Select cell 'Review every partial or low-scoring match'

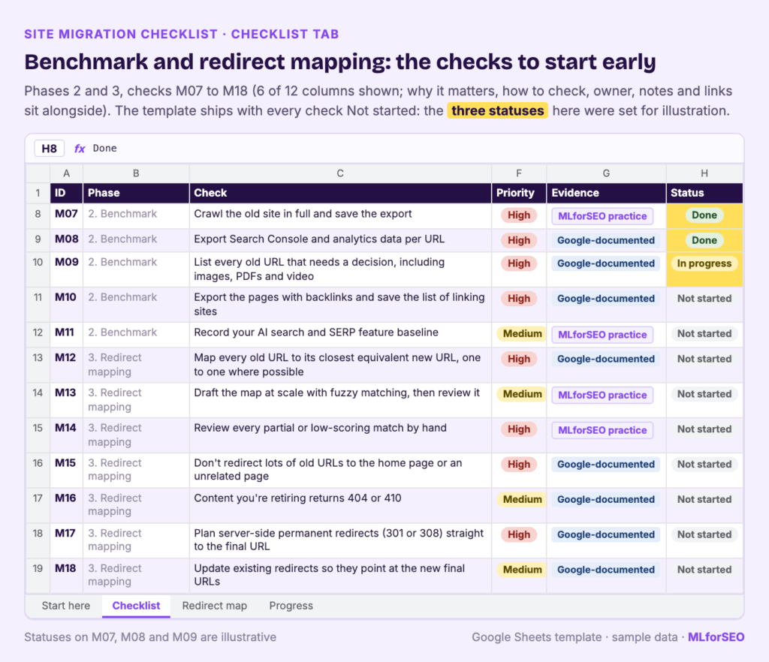pyautogui.click(x=340, y=435)
